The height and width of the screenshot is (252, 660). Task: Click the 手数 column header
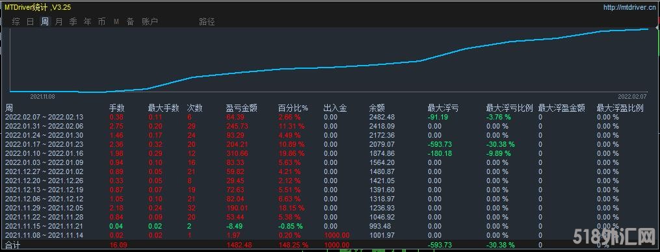coord(117,108)
